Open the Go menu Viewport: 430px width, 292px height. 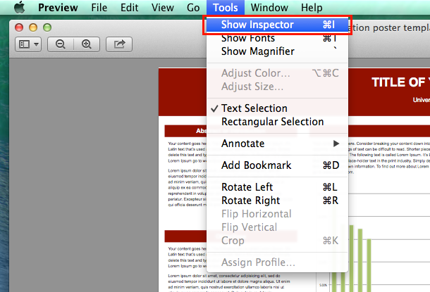coord(193,8)
